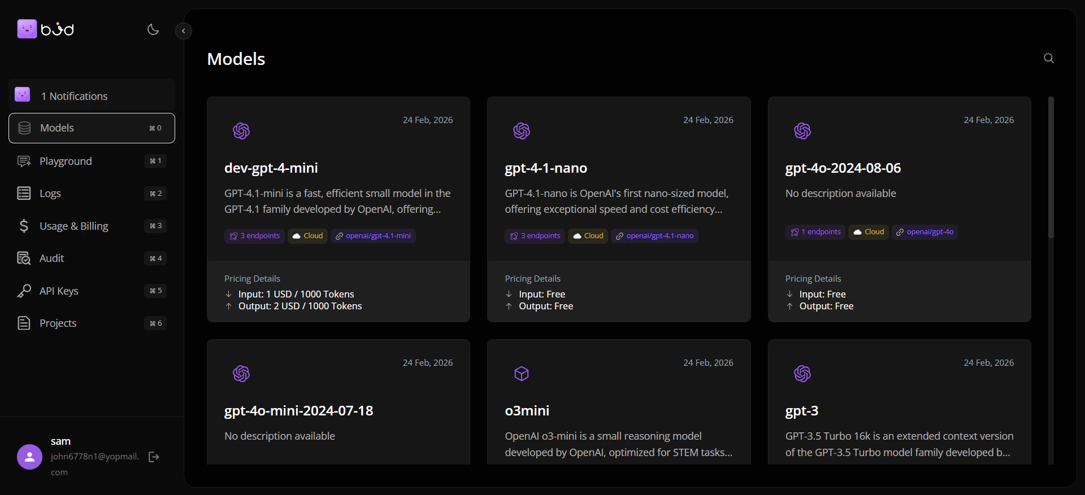Click the Projects document icon
1085x495 pixels.
click(24, 323)
